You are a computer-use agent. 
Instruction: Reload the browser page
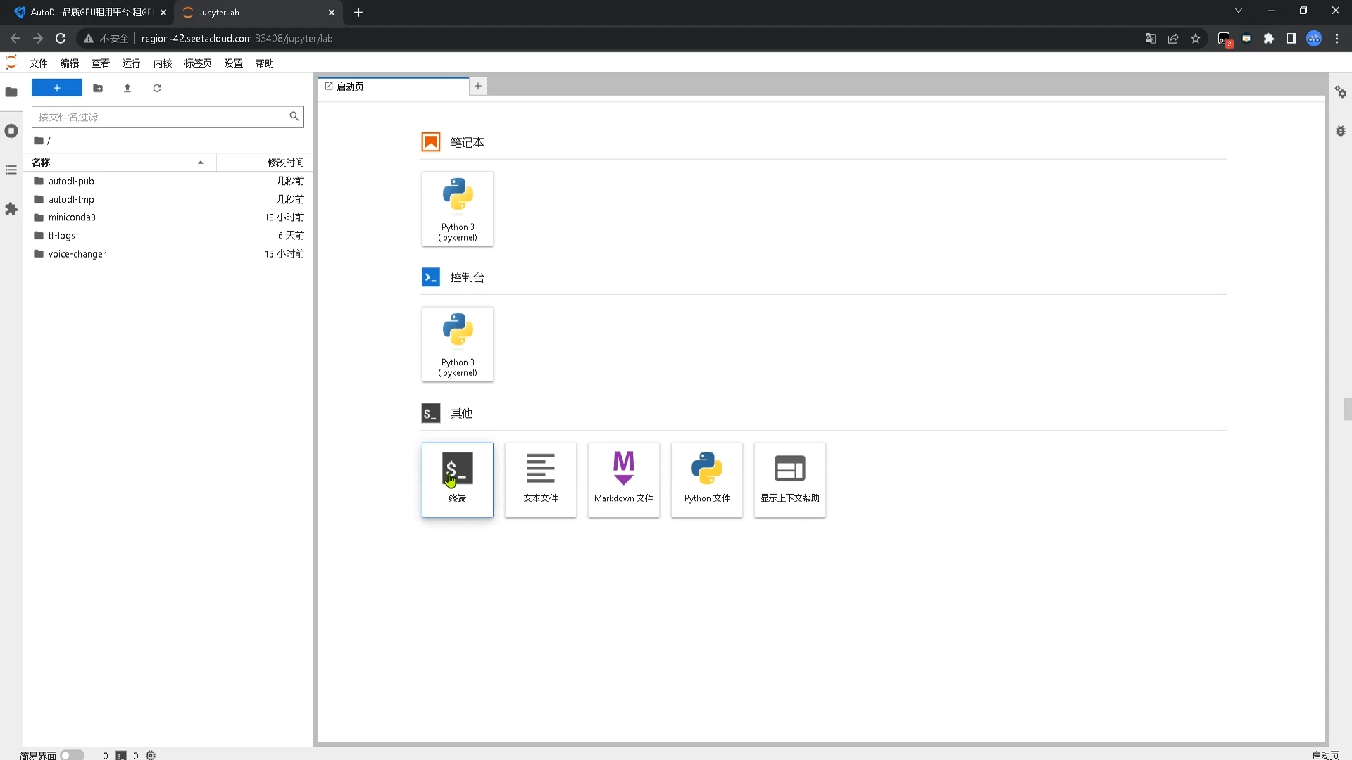pyautogui.click(x=61, y=39)
